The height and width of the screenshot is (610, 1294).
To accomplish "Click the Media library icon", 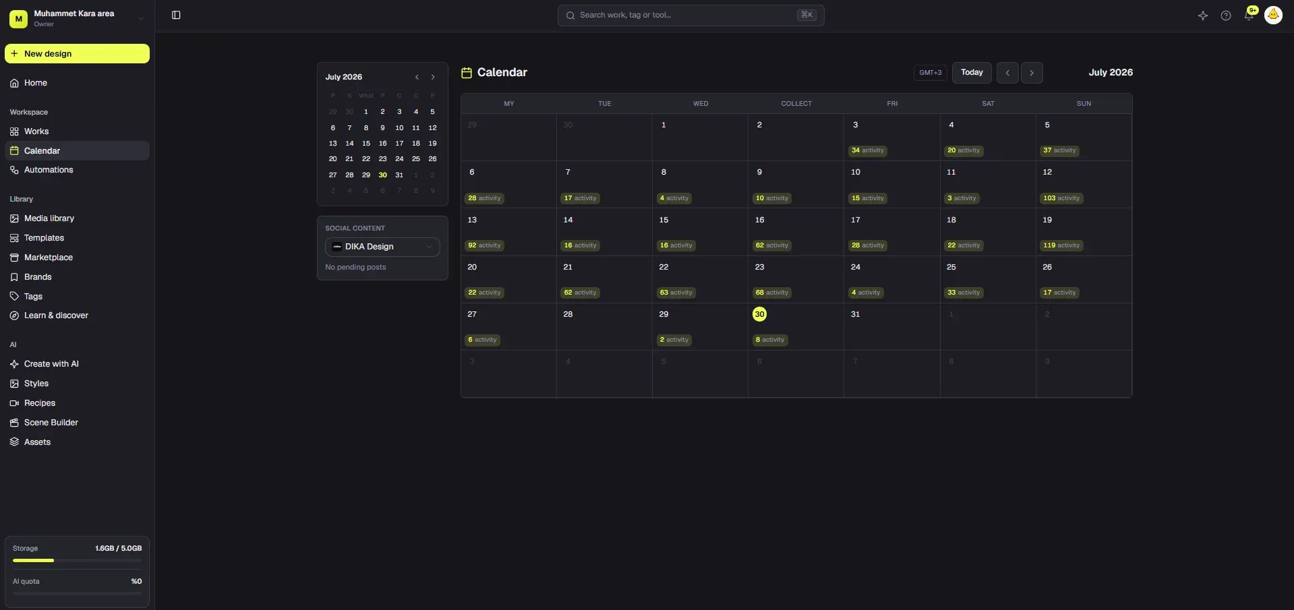I will 14,218.
